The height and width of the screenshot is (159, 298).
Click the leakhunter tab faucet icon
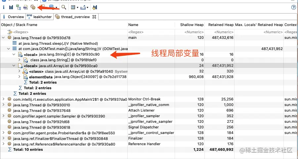pos(29,17)
